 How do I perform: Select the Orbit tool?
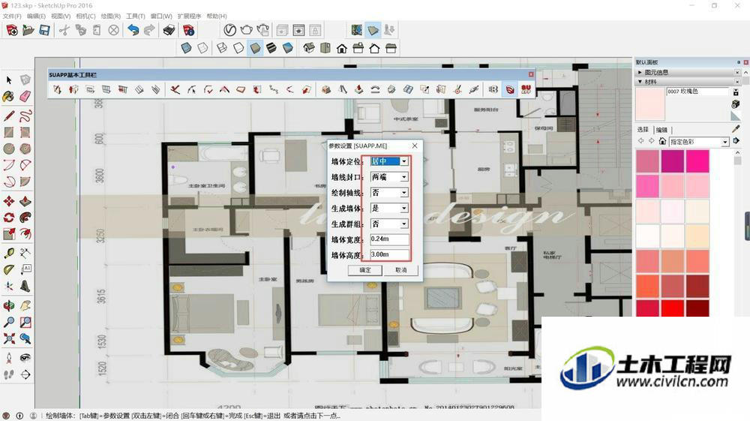[8, 305]
